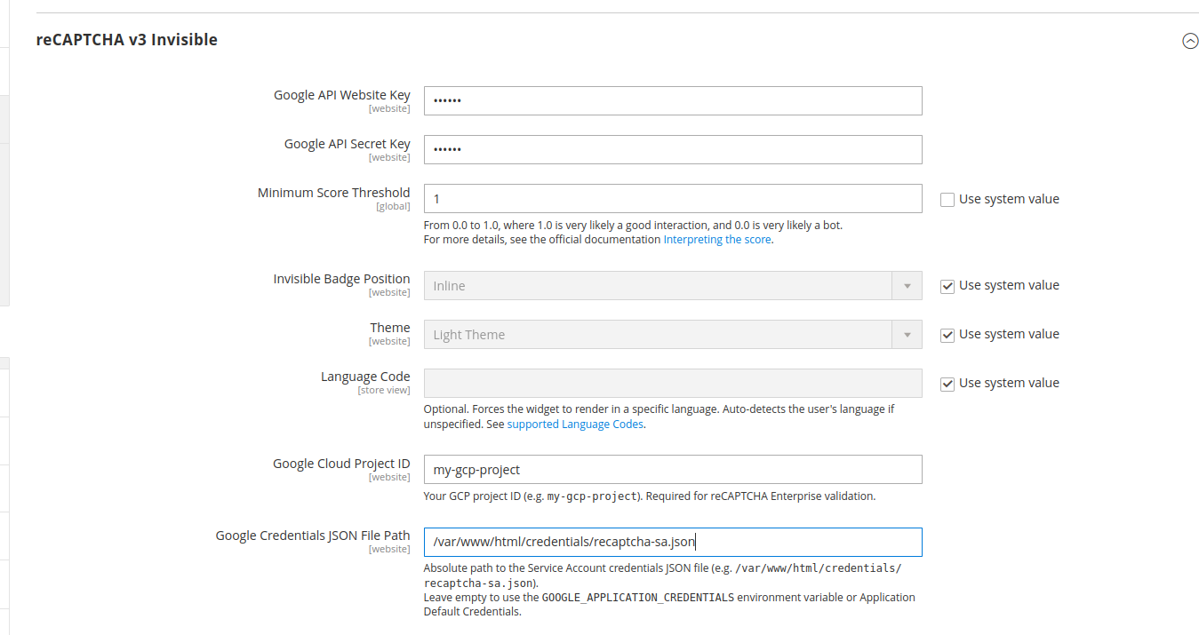Click the reCAPTCHA v3 Invisible heading

point(126,40)
